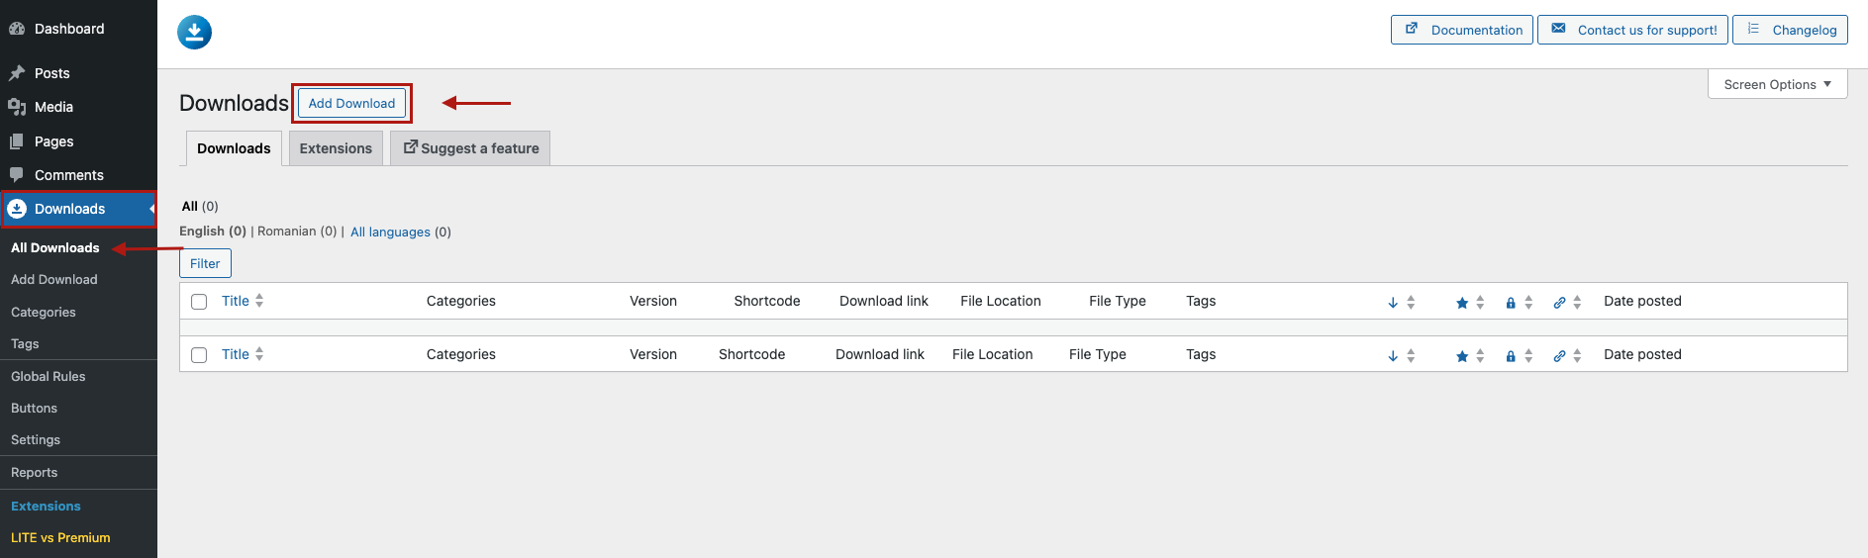Open Tags submenu item in sidebar

pos(25,344)
